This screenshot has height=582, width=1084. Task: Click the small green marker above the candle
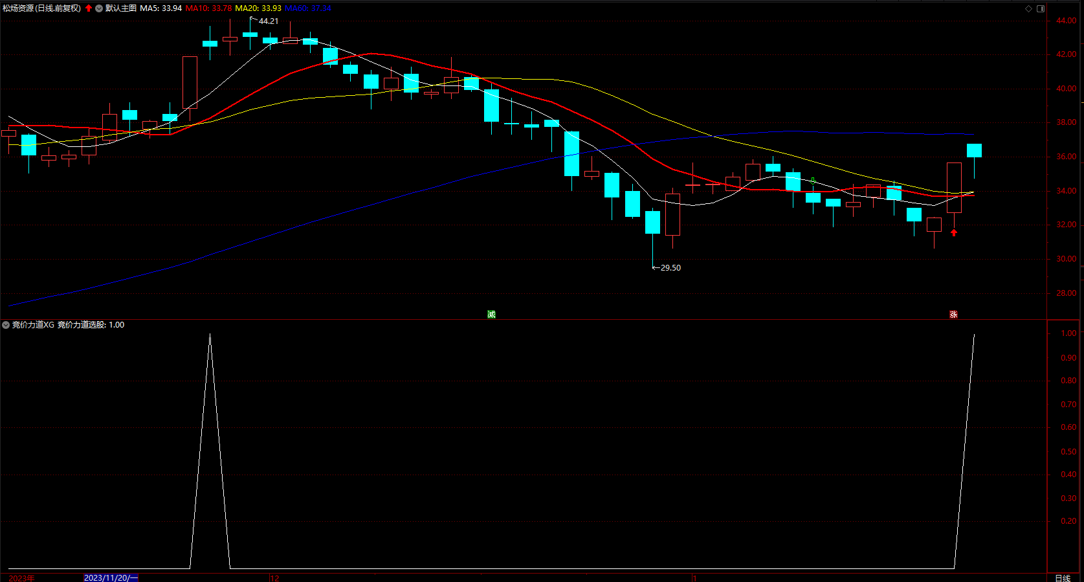[813, 181]
